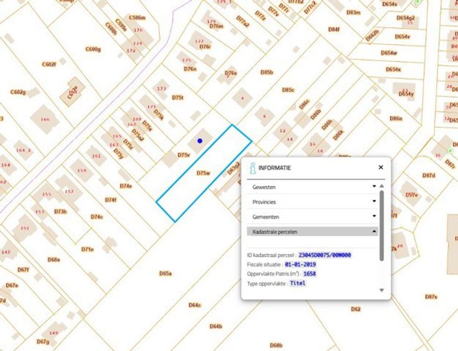
Task: Select parcel C600g on the map
Action: pos(93,49)
